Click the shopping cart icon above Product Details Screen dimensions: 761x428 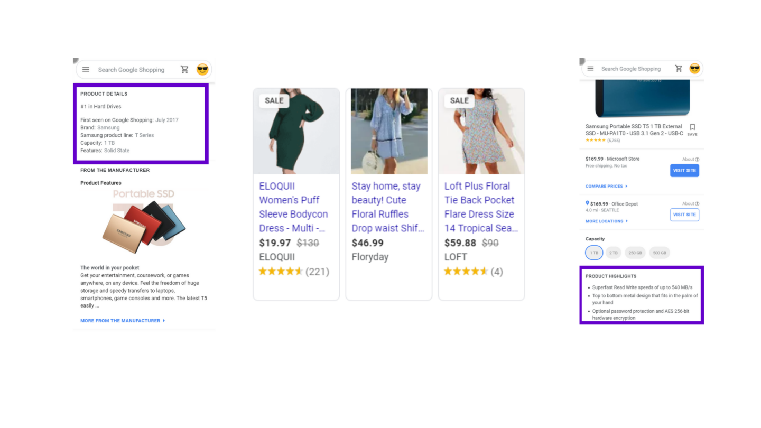pyautogui.click(x=184, y=70)
